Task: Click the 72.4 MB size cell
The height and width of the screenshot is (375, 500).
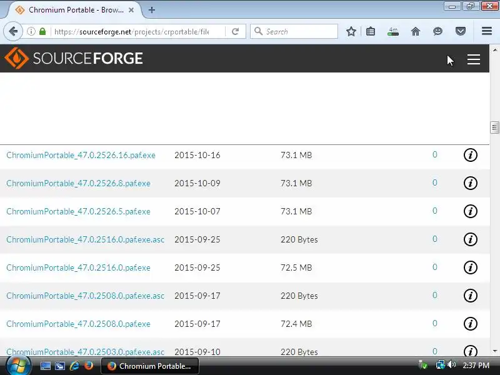Action: [x=296, y=324]
